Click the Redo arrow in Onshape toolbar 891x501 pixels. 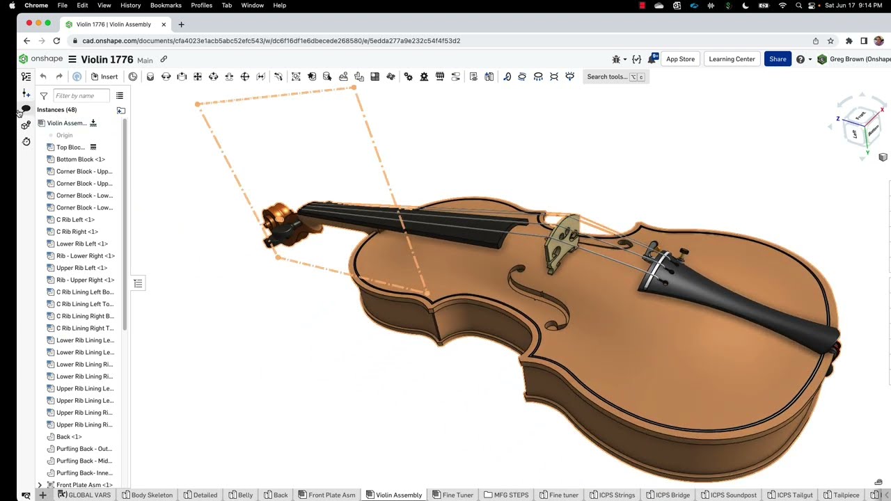pyautogui.click(x=59, y=77)
